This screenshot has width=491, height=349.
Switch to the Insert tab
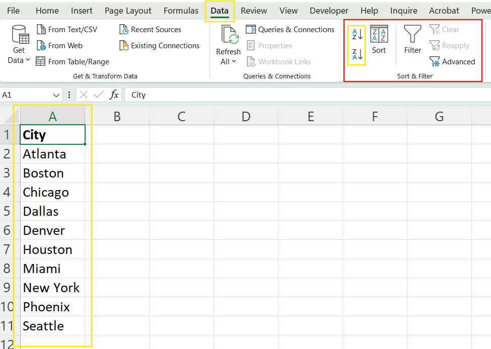tap(82, 11)
